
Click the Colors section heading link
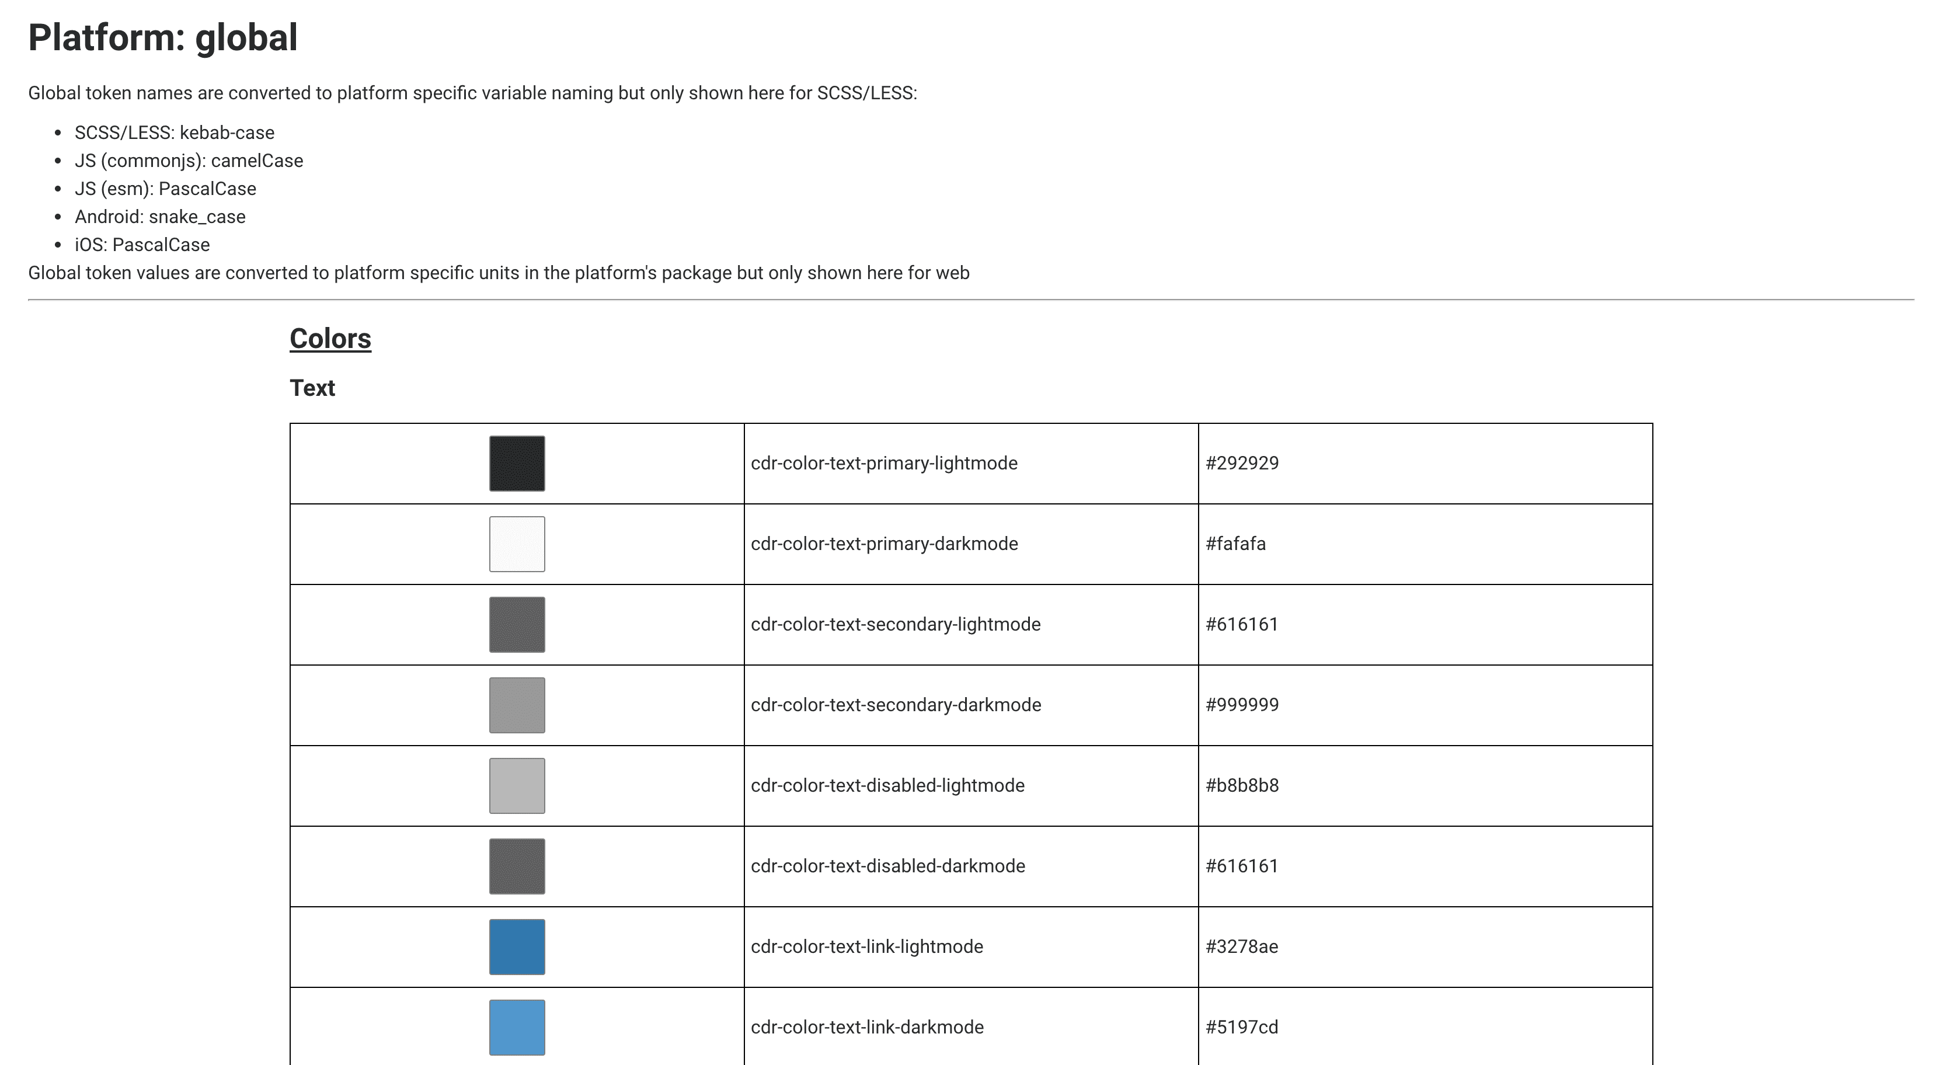330,339
